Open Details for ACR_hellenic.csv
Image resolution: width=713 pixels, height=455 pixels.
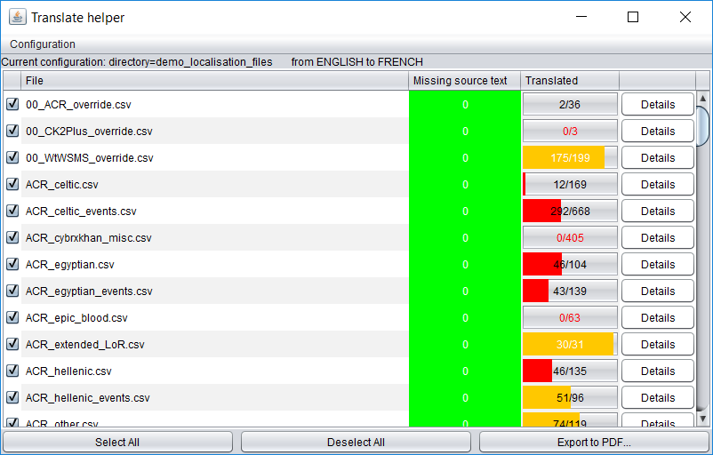coord(658,371)
